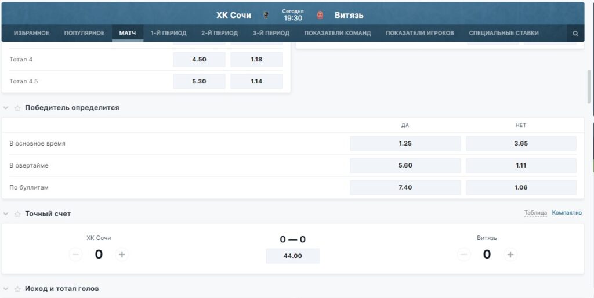594x298 pixels.
Task: Bet 5.30 on Тотал 4.5
Action: [200, 81]
